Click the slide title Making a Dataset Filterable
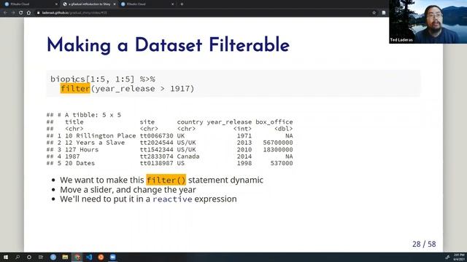The width and height of the screenshot is (467, 262). (x=168, y=45)
